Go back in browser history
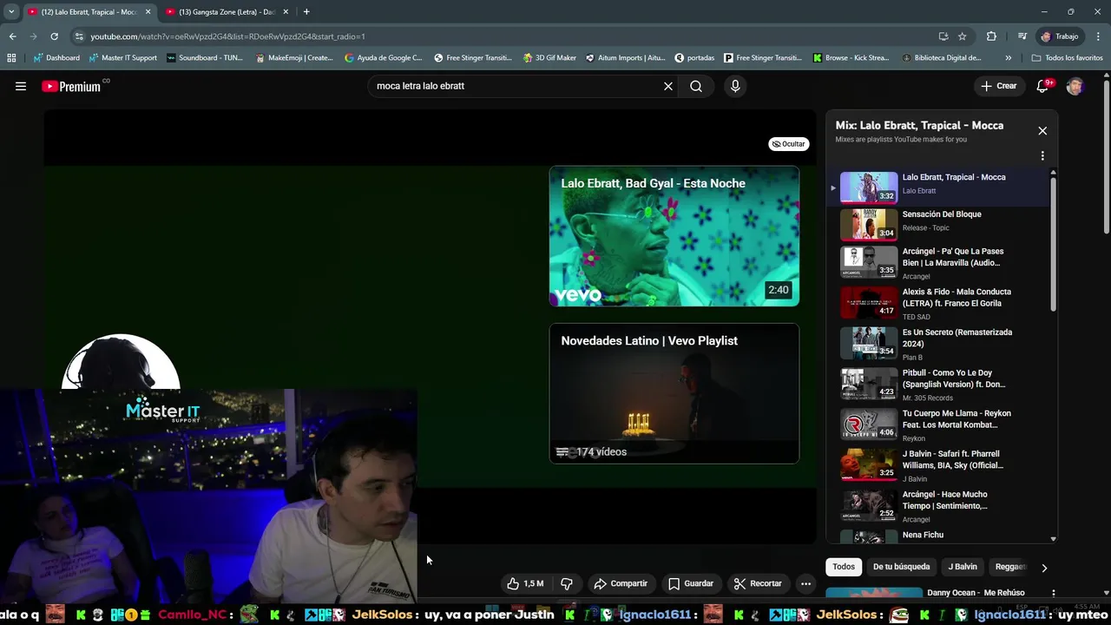Screen dimensions: 1111x625 [12, 36]
